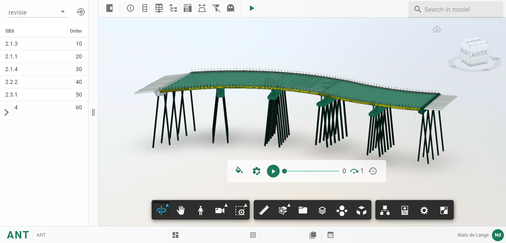
Task: Activate the Pan hand tool
Action: pyautogui.click(x=181, y=210)
